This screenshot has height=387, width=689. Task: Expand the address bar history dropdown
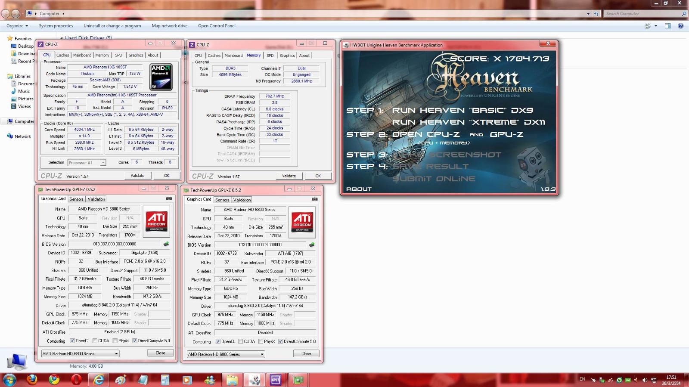coord(588,14)
